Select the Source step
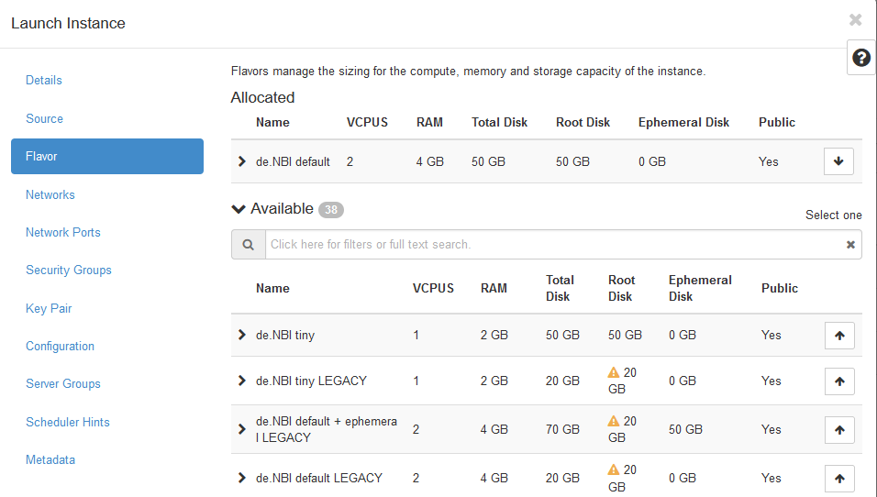Screen dimensions: 877x497 coord(45,119)
